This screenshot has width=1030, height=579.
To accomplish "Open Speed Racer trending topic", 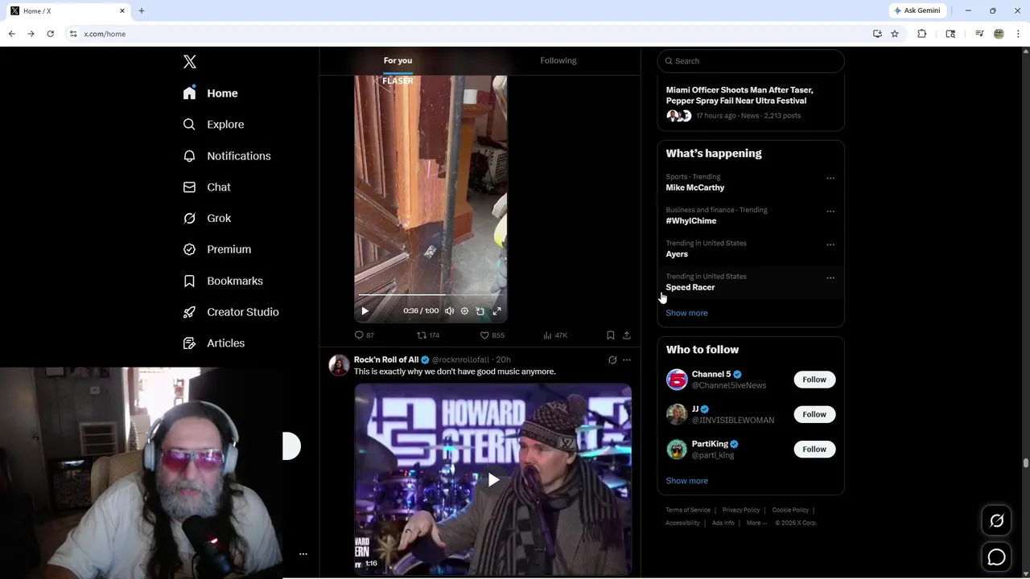I will [690, 287].
